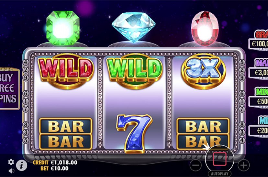Viewport: 268px width, 177px height.
Task: Click the bet amount €10.00
Action: (x=60, y=168)
